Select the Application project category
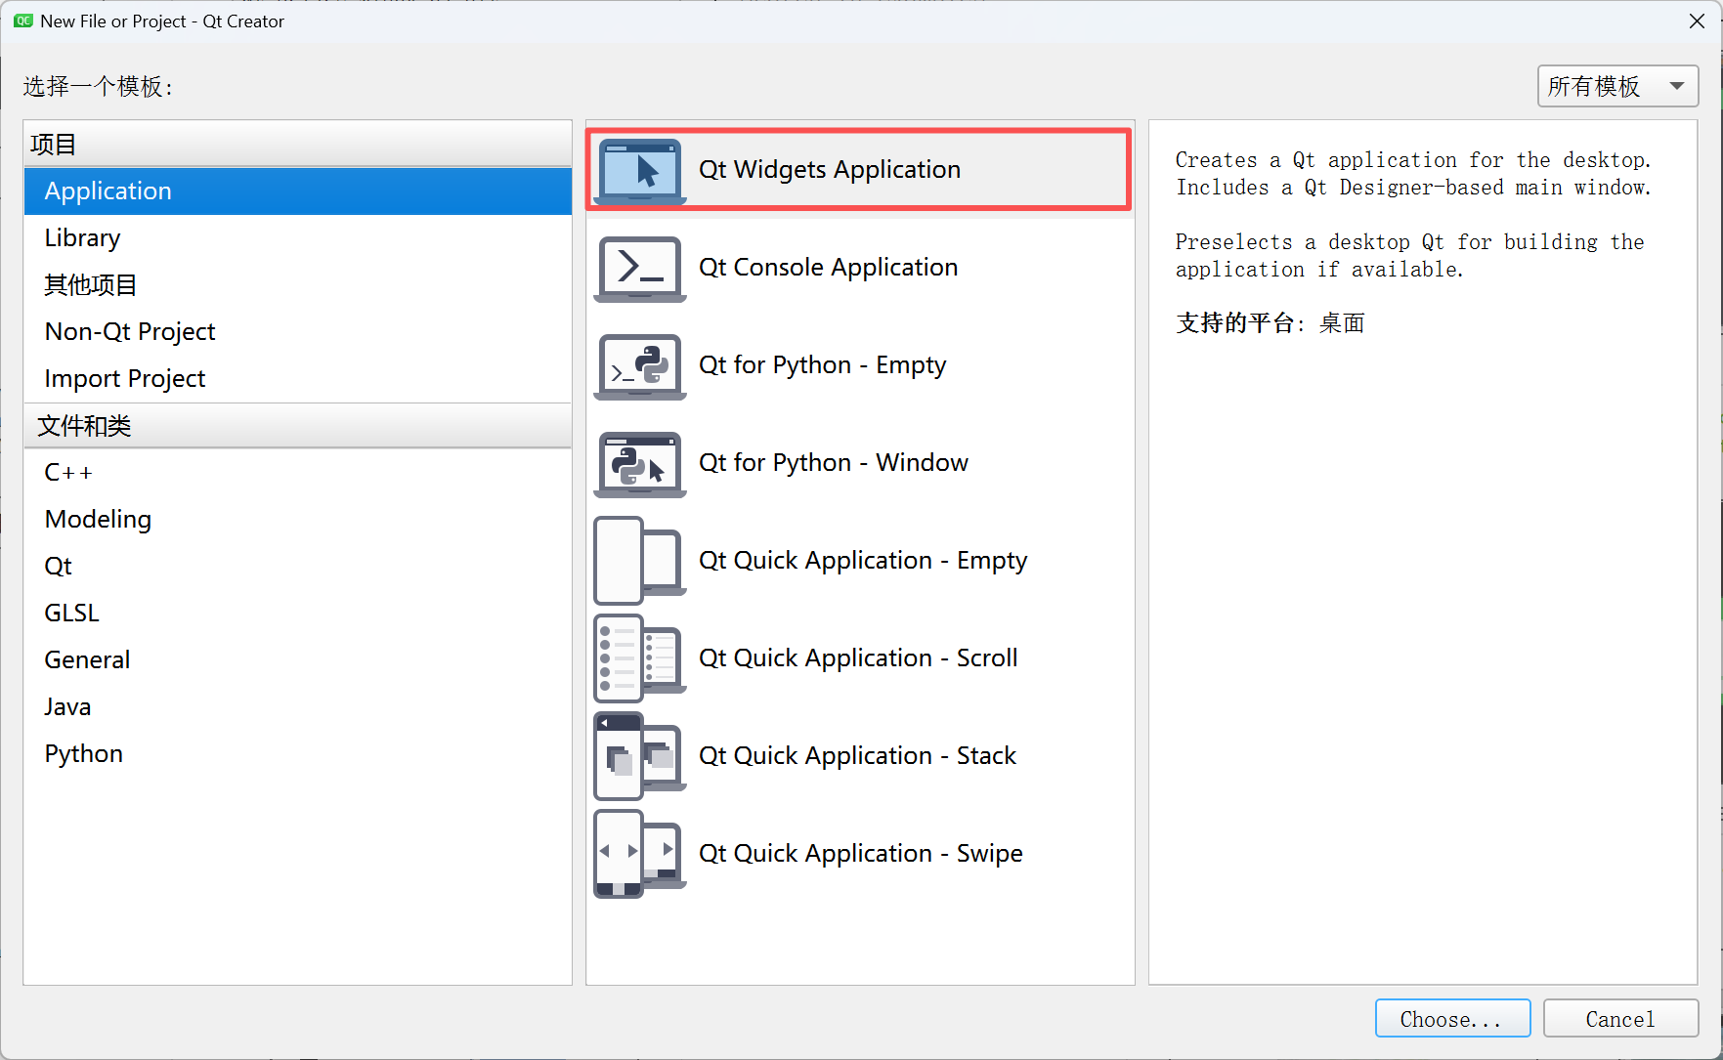Image resolution: width=1723 pixels, height=1060 pixels. (298, 191)
